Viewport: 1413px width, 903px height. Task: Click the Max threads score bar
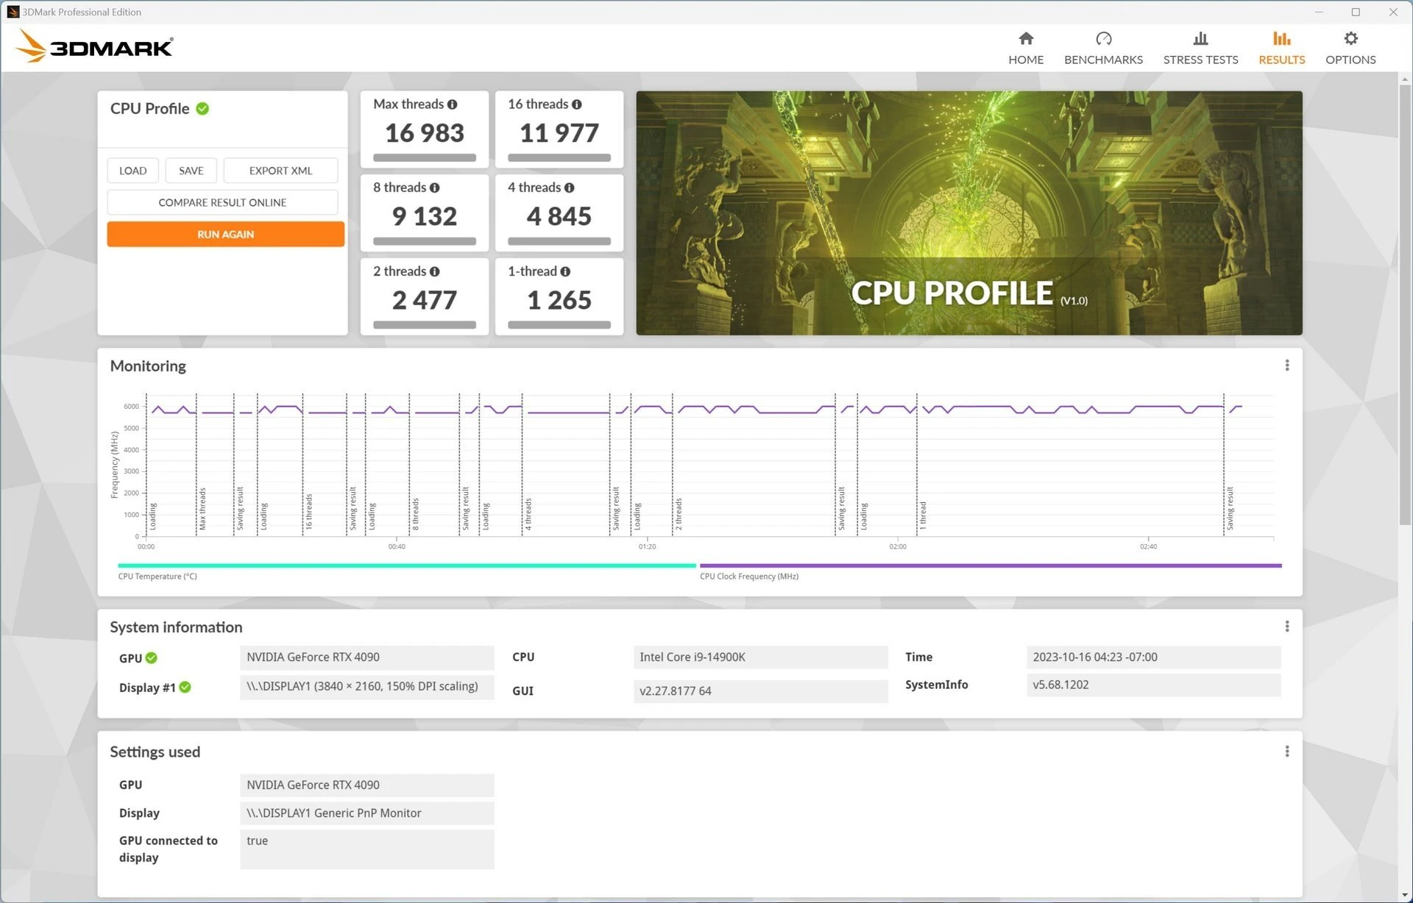tap(424, 157)
